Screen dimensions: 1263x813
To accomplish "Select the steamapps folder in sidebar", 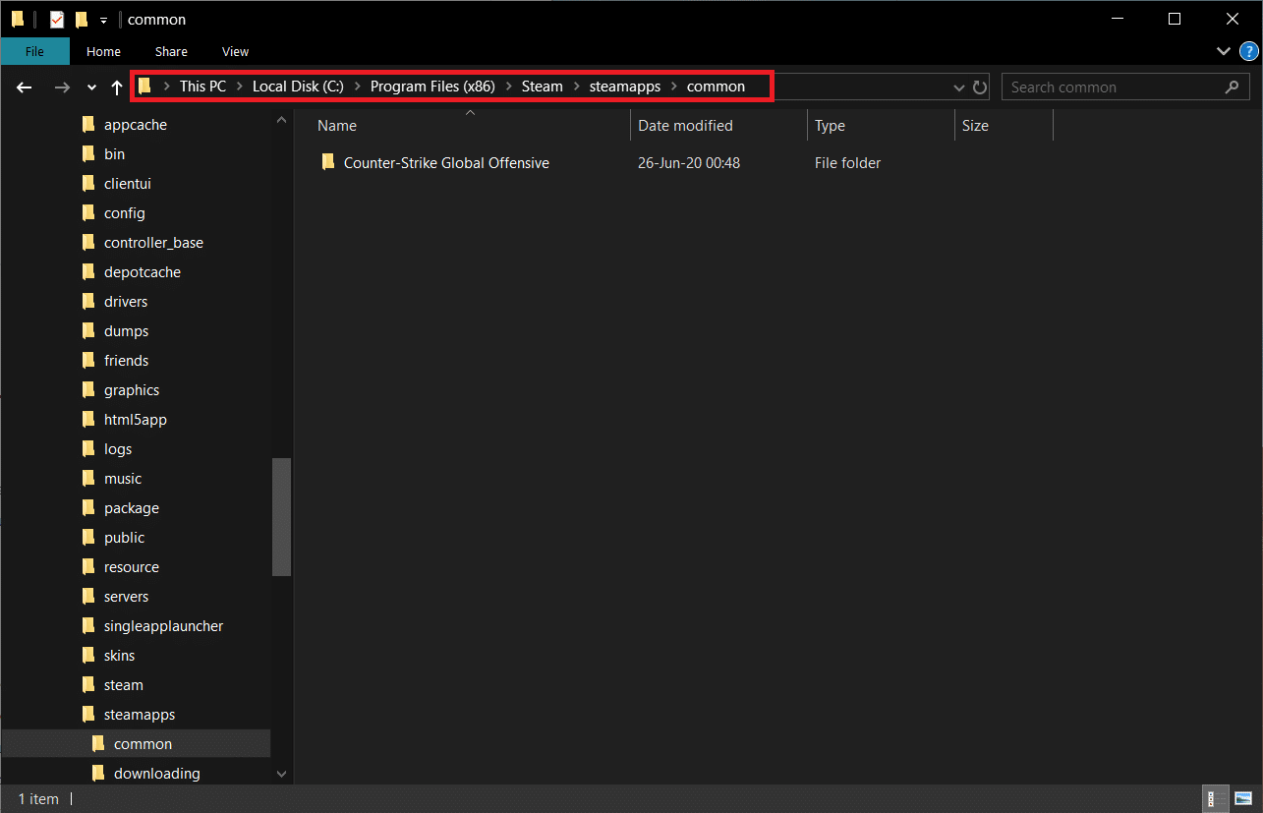I will coord(140,715).
